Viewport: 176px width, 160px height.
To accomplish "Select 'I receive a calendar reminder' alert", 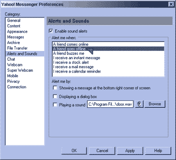I will coord(108,71).
